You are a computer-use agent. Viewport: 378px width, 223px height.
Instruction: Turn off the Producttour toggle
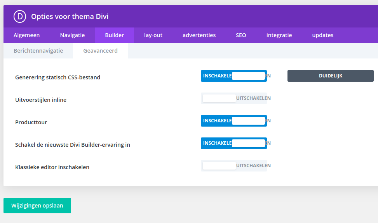(x=234, y=121)
